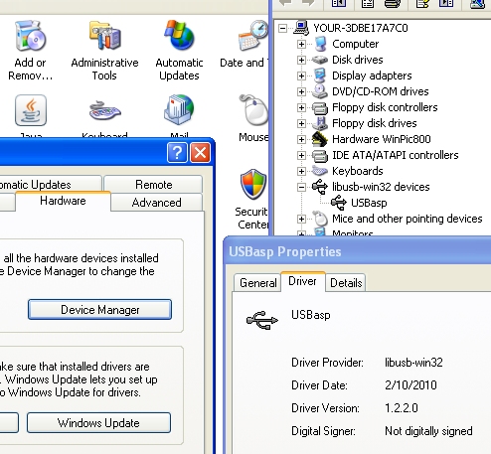Click the Driver Date: label
This screenshot has width=491, height=454.
point(319,385)
